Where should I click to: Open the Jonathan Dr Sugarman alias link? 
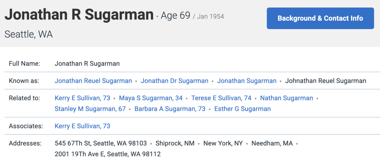174,81
